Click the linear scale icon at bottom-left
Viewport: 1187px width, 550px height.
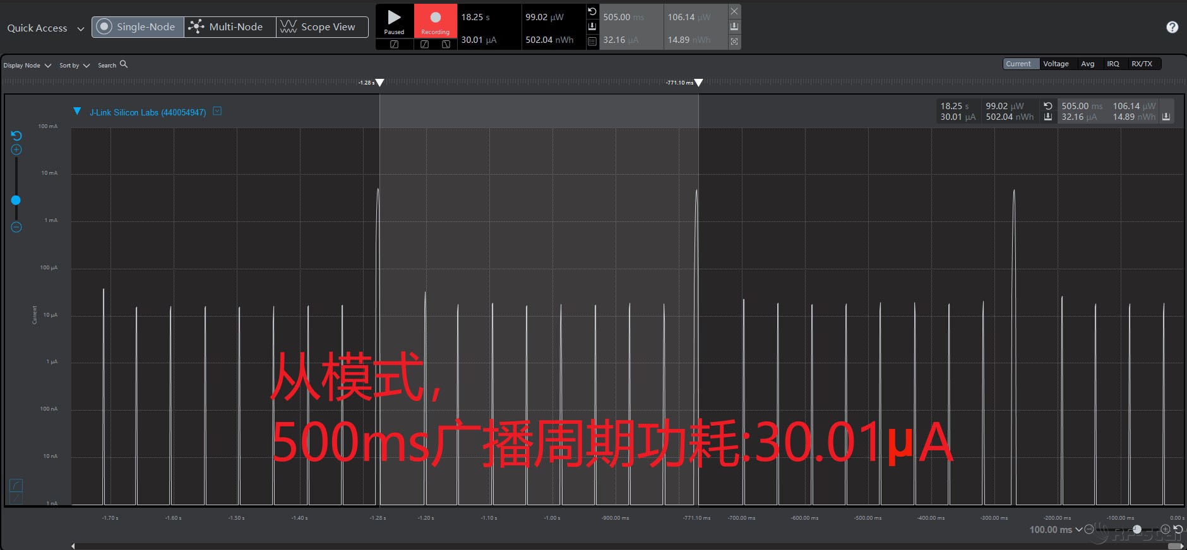(x=16, y=498)
